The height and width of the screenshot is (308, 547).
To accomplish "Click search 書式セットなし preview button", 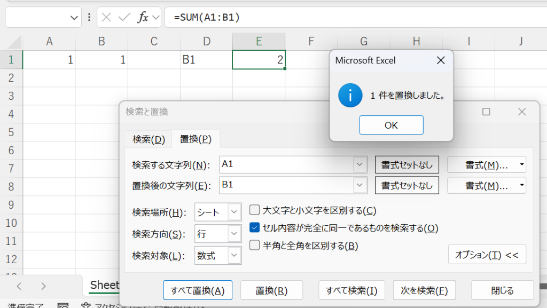I will pyautogui.click(x=407, y=164).
